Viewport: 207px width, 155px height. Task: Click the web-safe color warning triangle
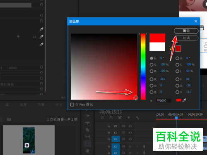tap(171, 48)
